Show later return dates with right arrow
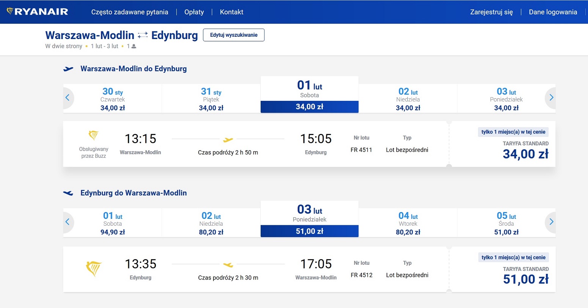This screenshot has width=588, height=308. coord(551,222)
